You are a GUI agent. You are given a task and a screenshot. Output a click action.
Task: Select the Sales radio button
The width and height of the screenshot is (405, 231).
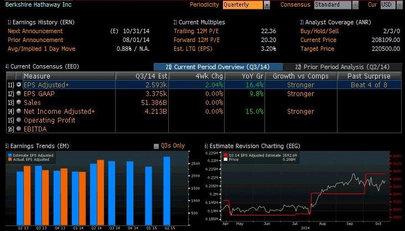[19, 102]
